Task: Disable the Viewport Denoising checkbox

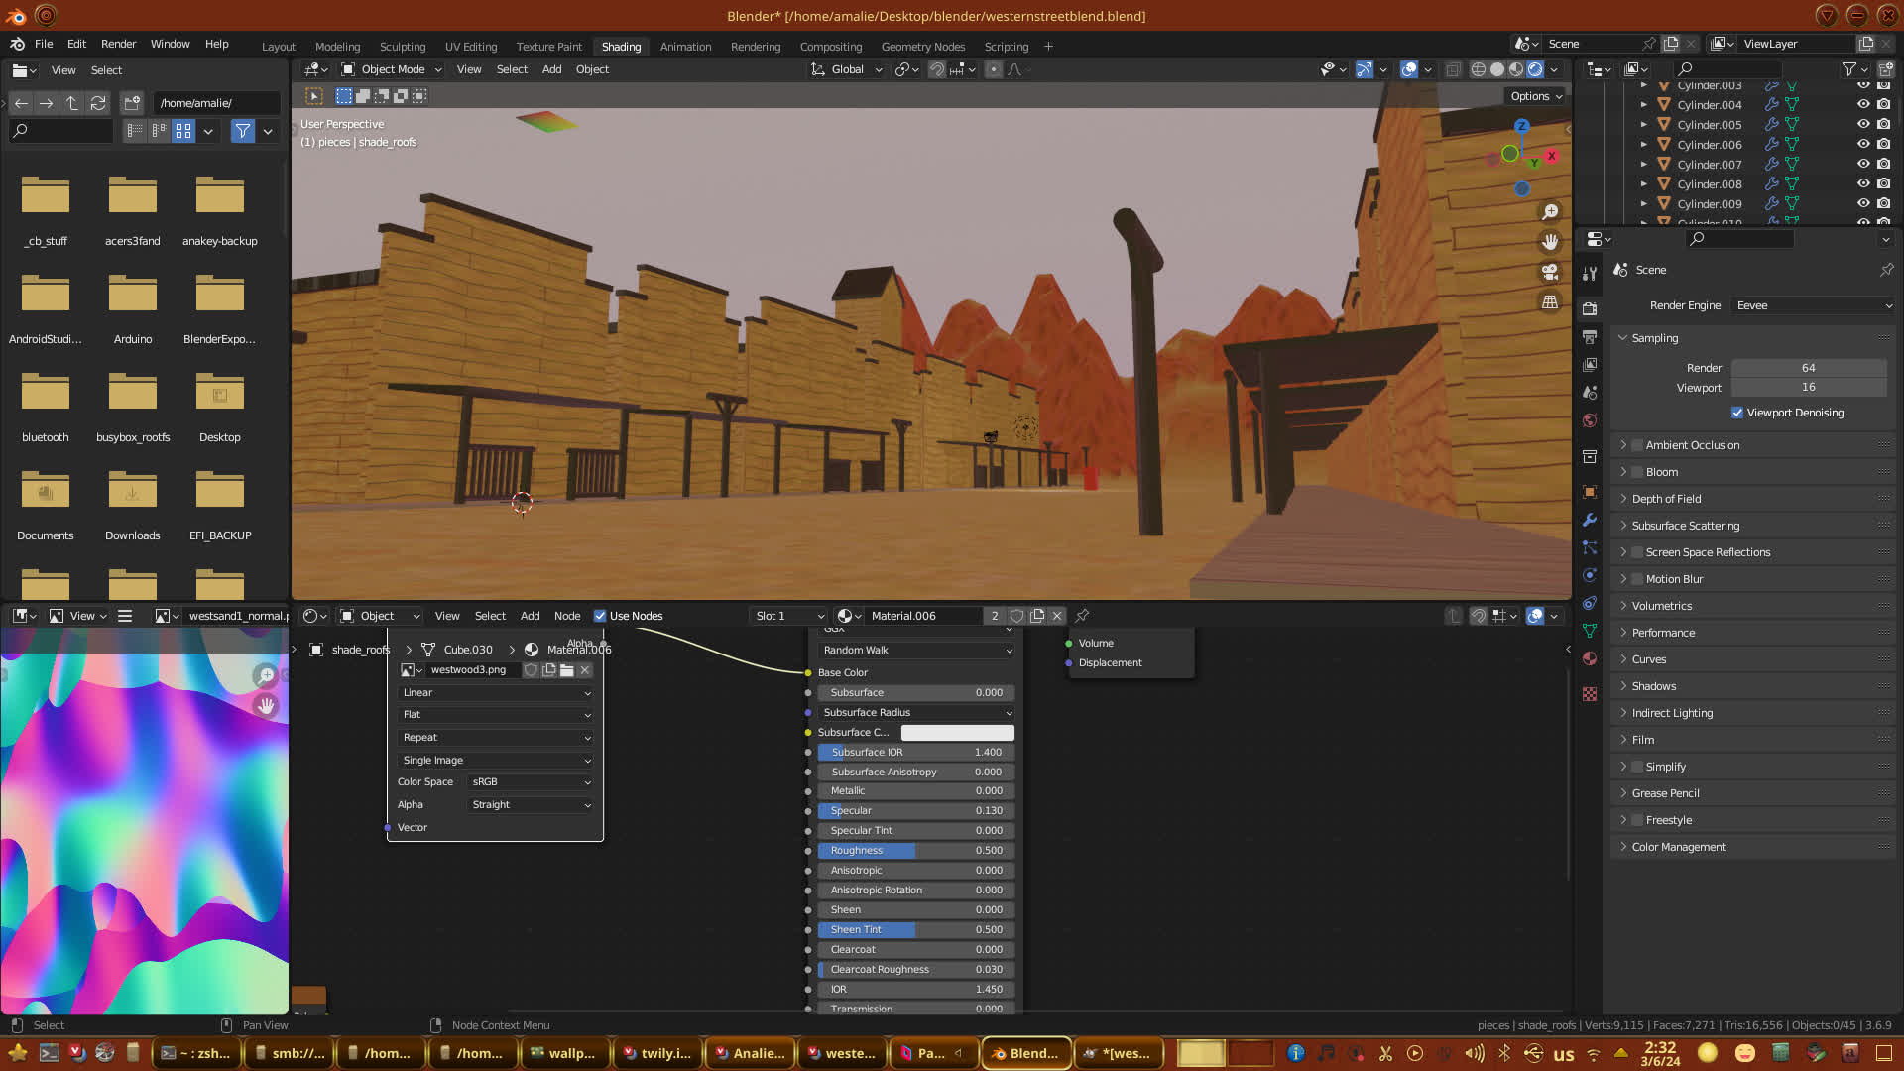Action: (x=1737, y=413)
